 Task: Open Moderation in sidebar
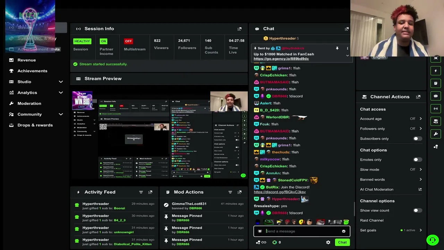click(x=29, y=103)
